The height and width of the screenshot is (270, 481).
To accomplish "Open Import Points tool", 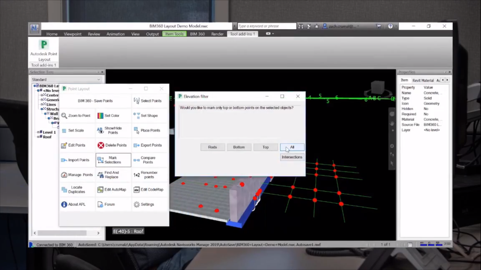I will point(77,160).
